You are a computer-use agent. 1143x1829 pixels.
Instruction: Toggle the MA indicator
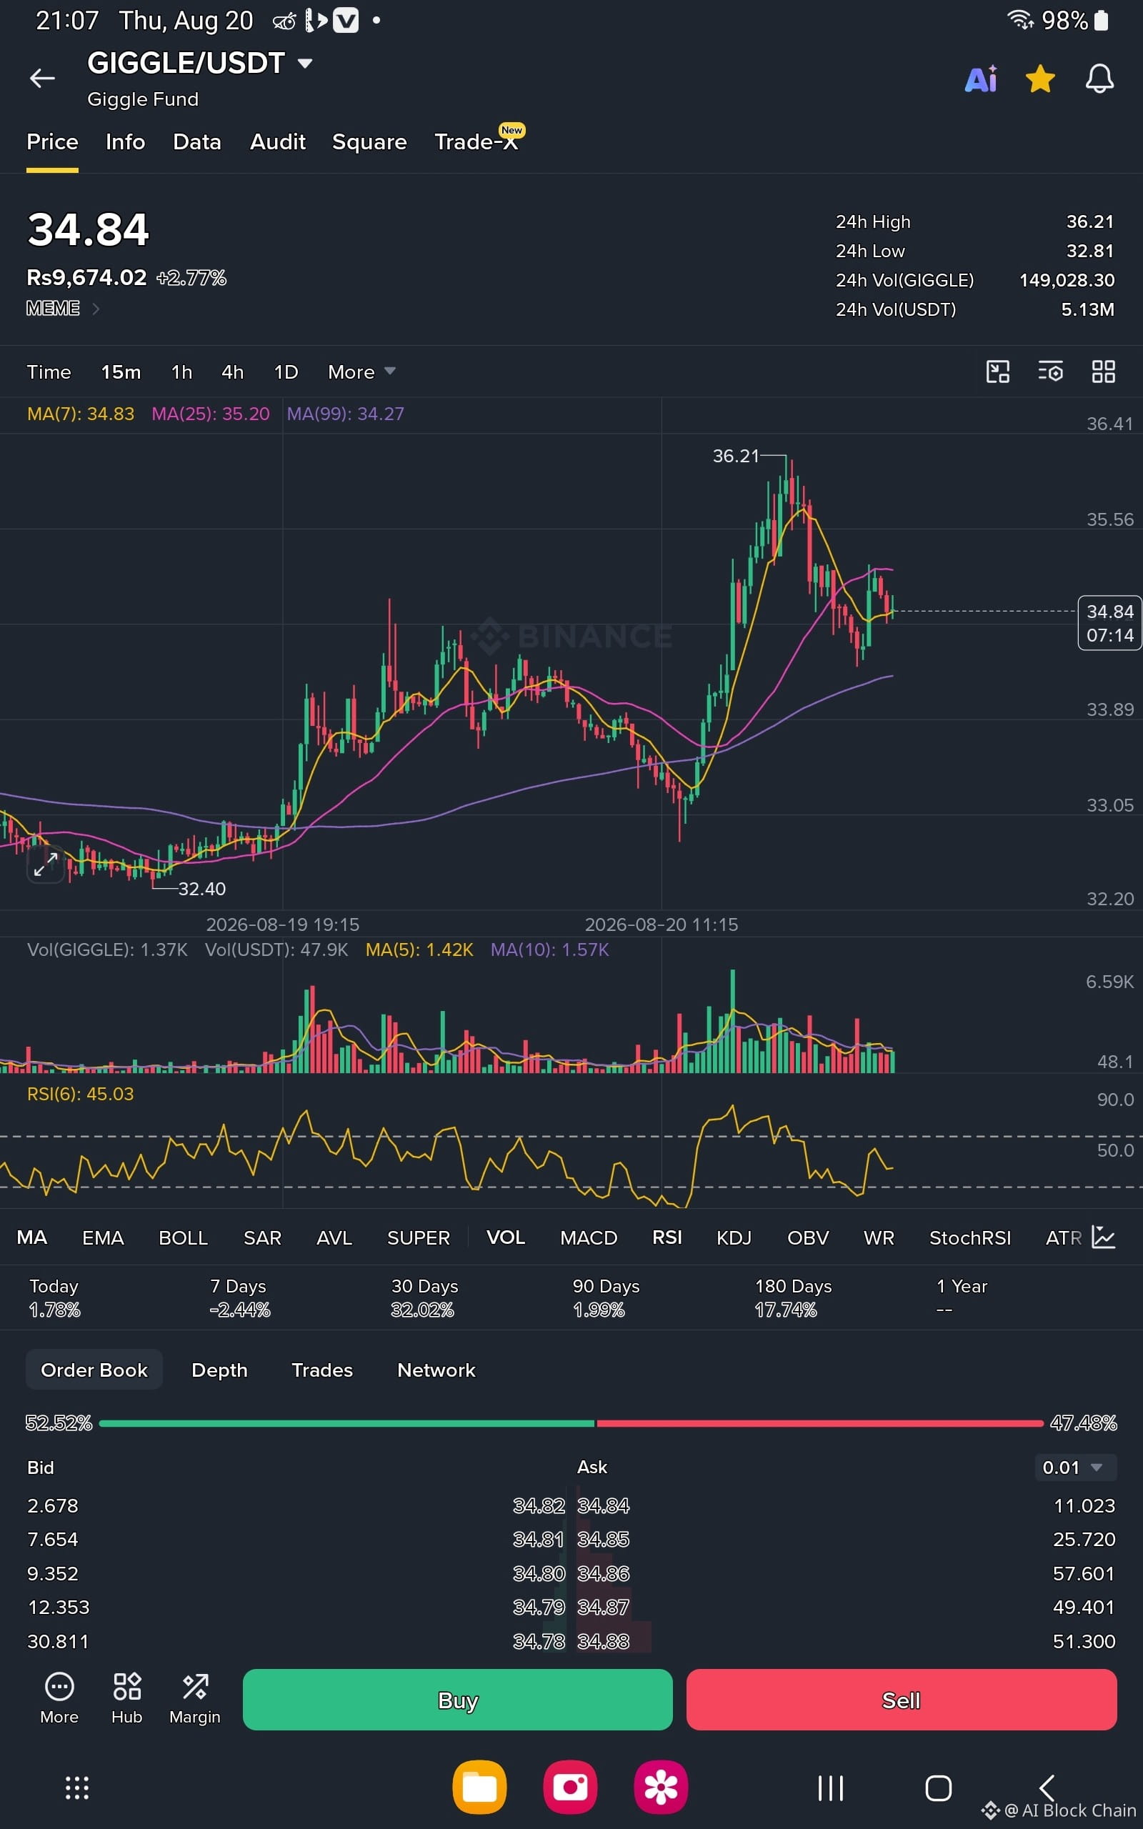click(31, 1237)
